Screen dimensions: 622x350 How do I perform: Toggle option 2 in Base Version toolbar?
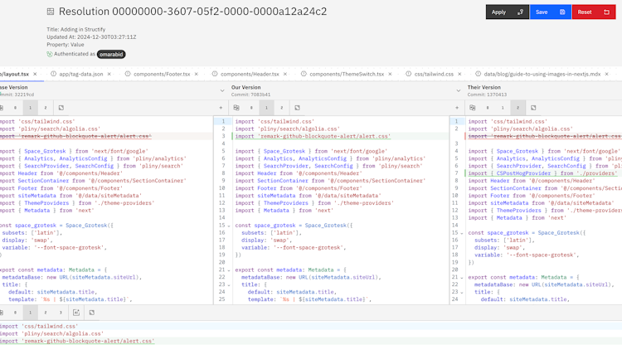point(46,108)
